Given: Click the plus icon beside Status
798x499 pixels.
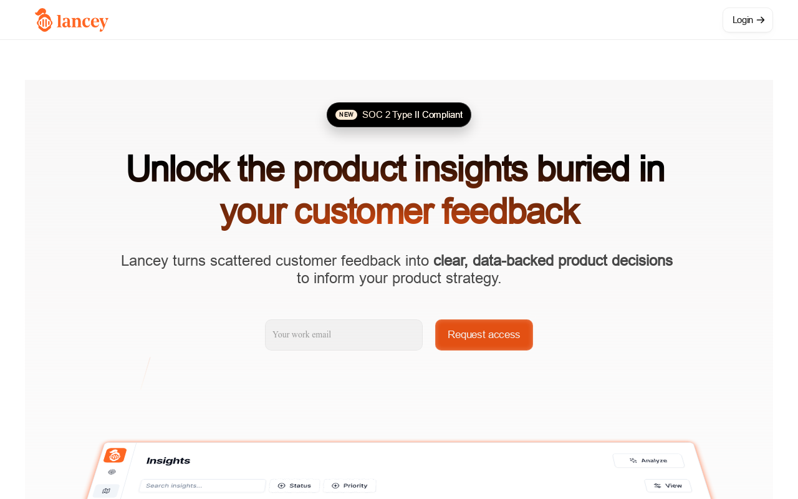Looking at the screenshot, I should 281,486.
